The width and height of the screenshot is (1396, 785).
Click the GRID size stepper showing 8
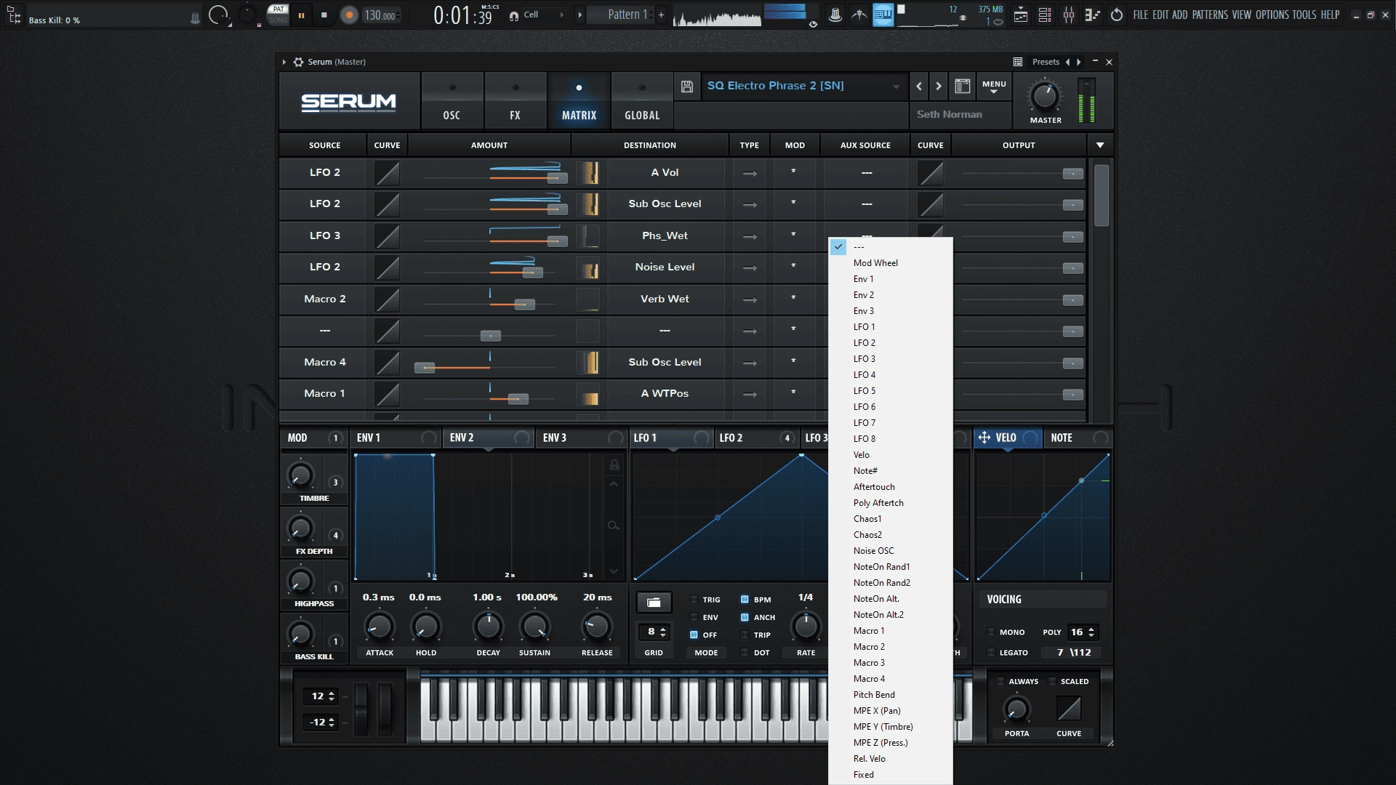[x=654, y=632]
